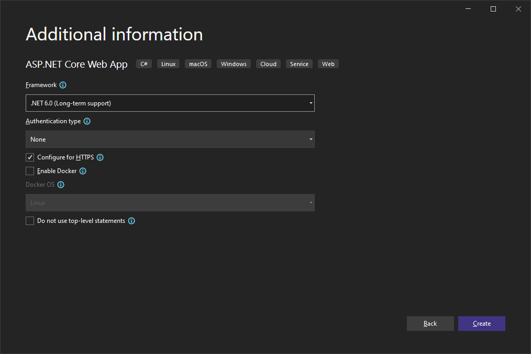
Task: Click the Cloud tag
Action: (268, 64)
